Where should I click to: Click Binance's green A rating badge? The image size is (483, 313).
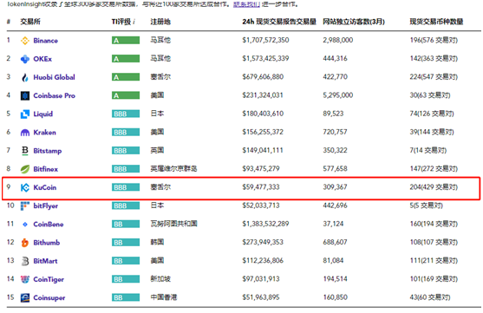(x=126, y=41)
